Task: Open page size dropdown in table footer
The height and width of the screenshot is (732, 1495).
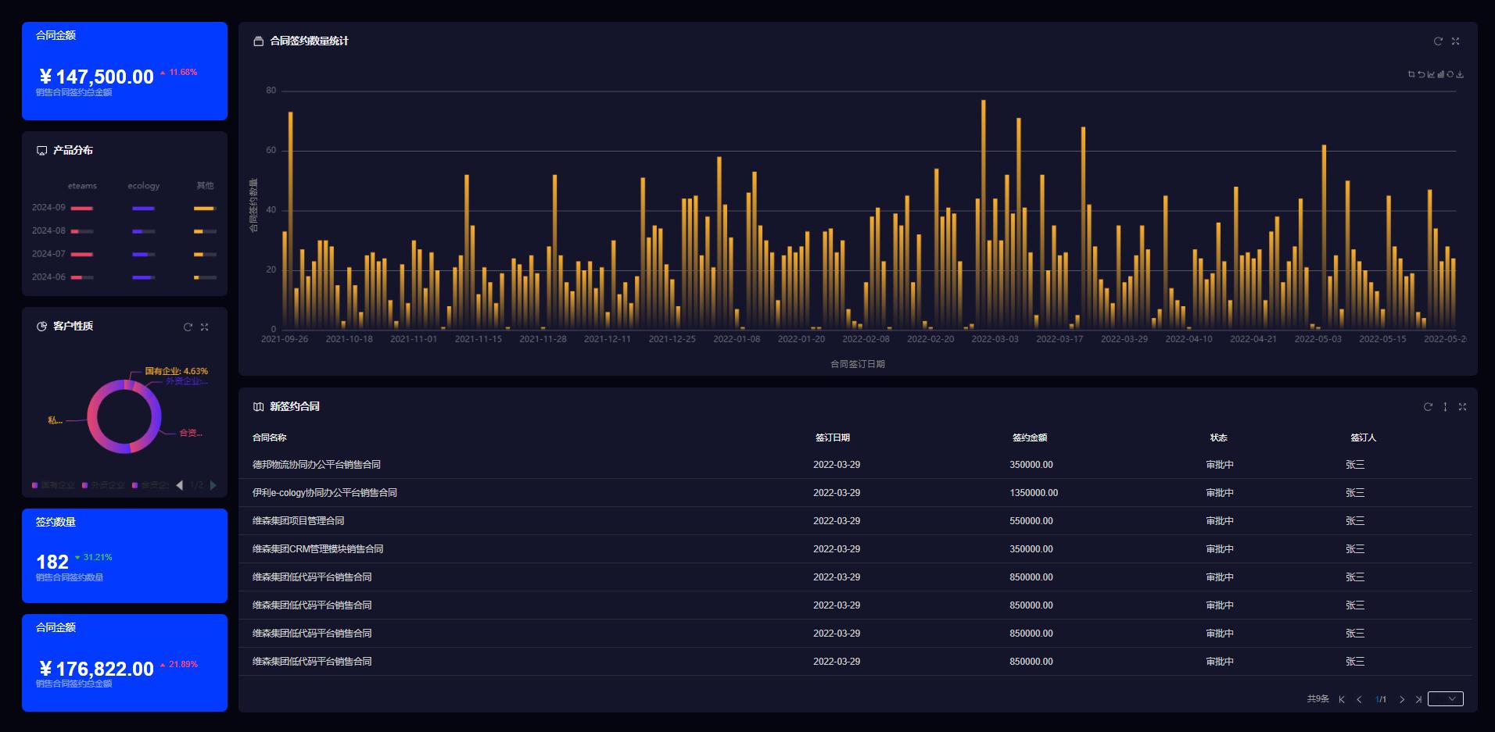Action: [x=1446, y=699]
